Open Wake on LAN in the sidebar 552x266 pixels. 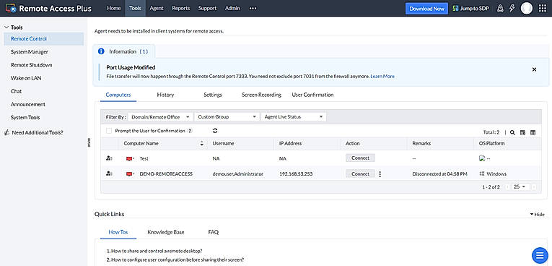(x=27, y=78)
